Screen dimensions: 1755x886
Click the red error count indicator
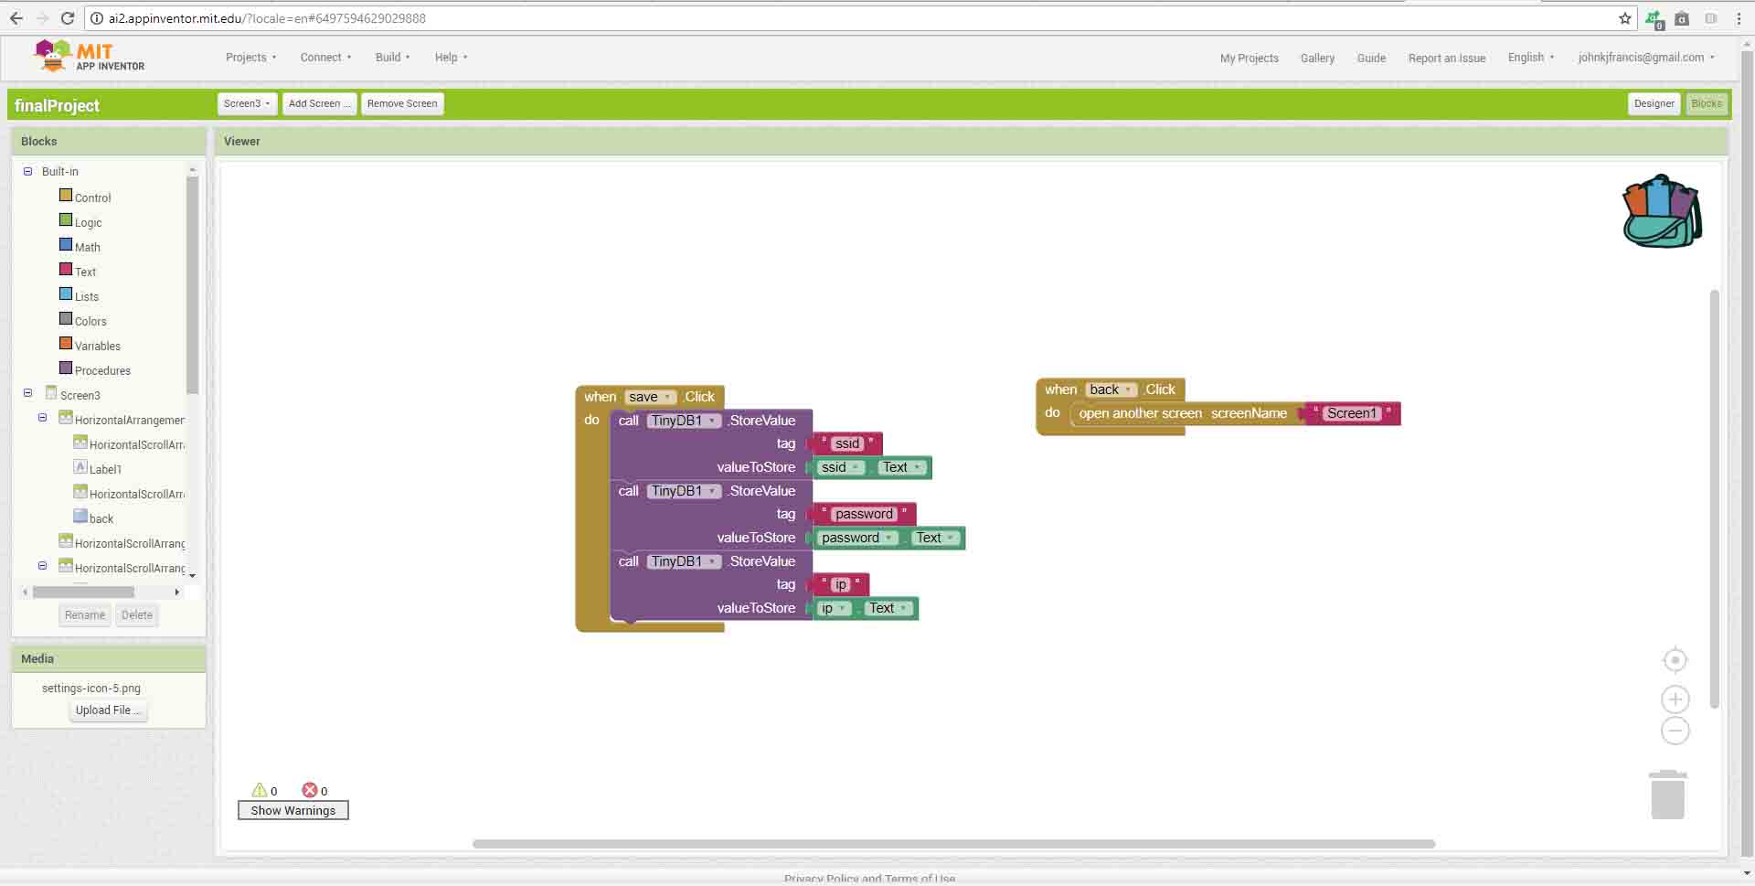click(x=310, y=790)
